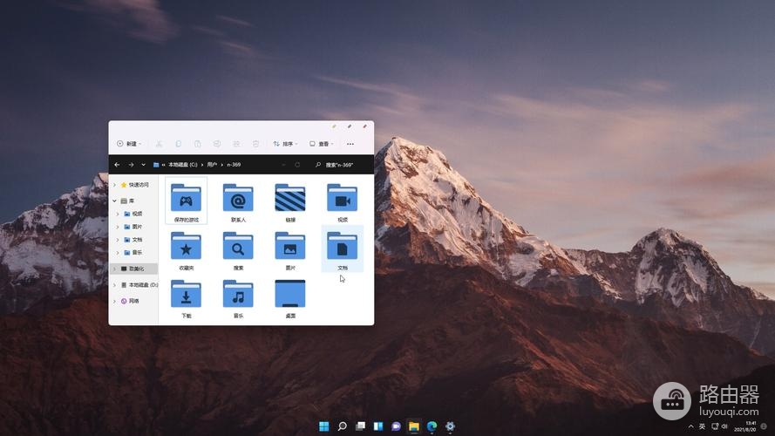This screenshot has height=436, width=775.
Task: Open the 保存的游戏 folder icon
Action: (186, 198)
